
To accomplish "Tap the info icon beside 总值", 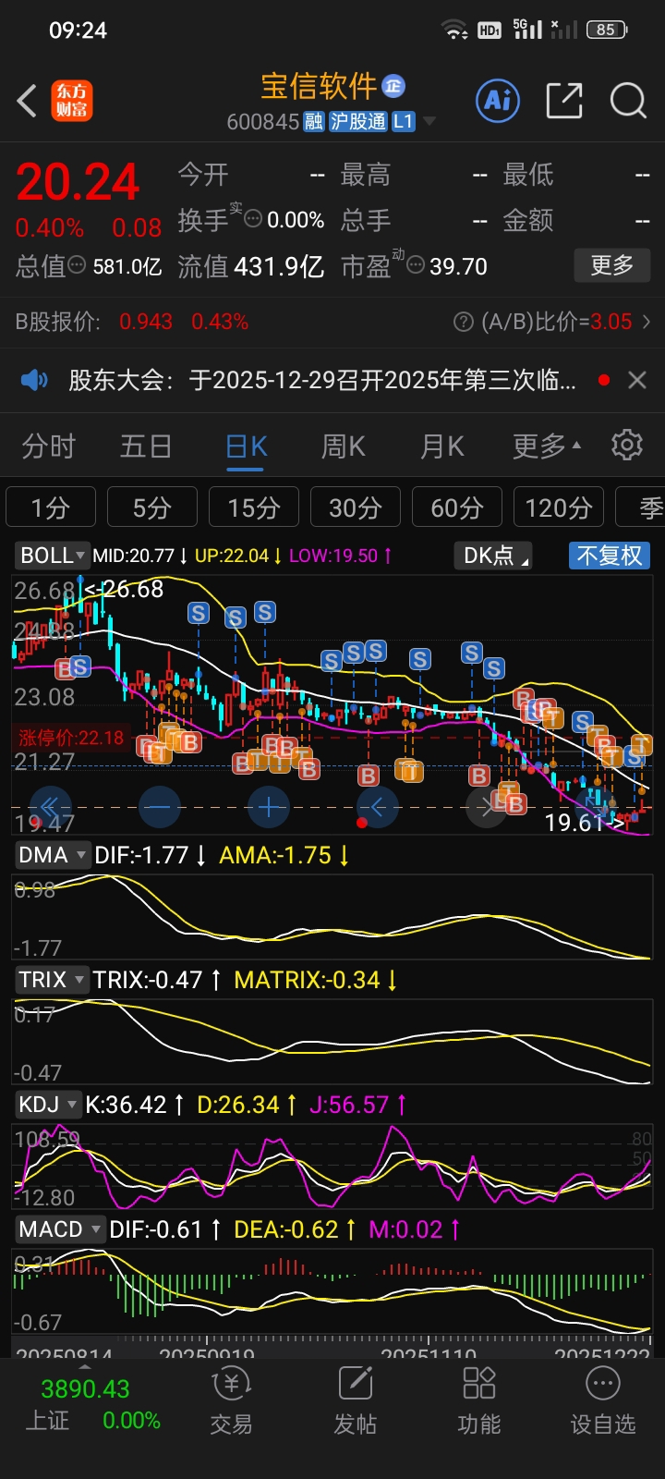I will [x=78, y=265].
